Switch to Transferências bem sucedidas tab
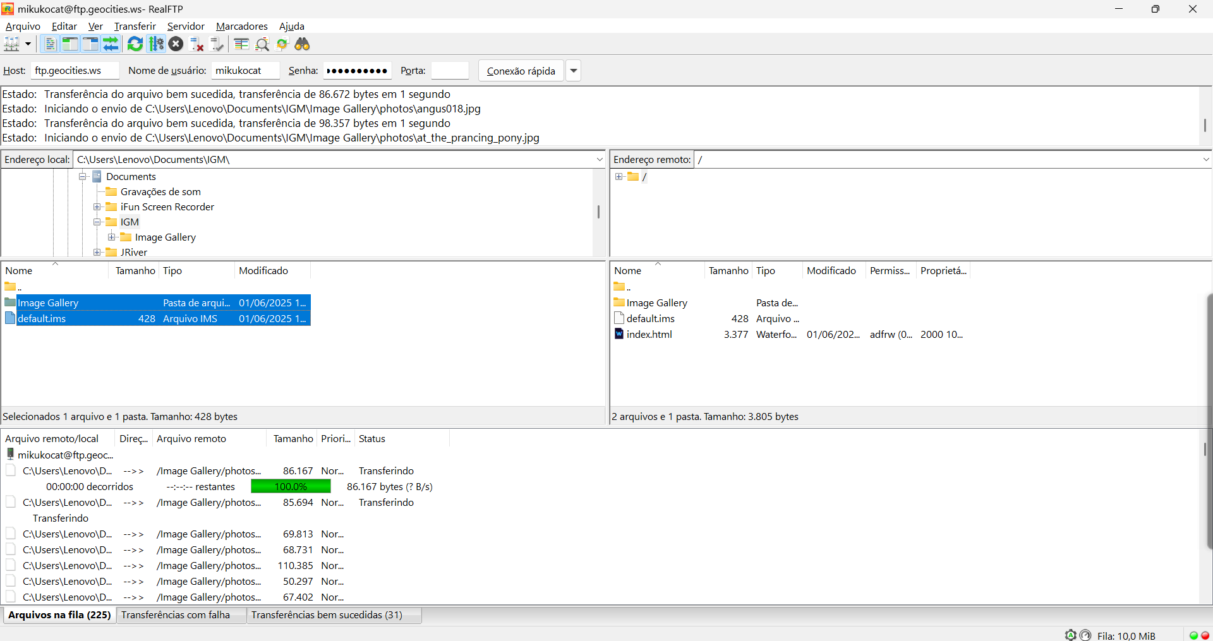Screen dimensions: 1213x641 coord(334,614)
